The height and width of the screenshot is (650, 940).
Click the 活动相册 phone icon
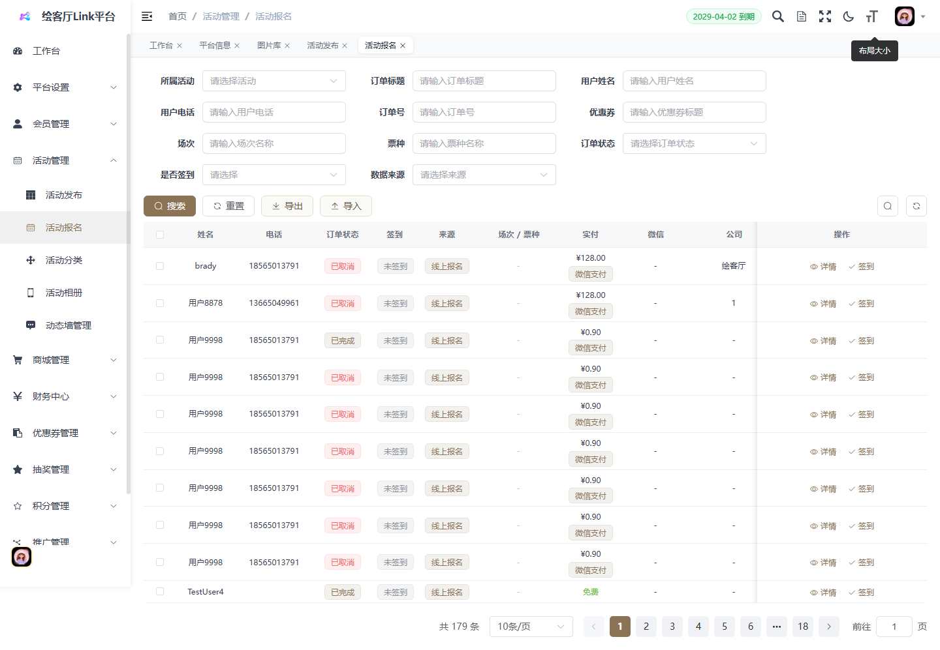click(31, 293)
